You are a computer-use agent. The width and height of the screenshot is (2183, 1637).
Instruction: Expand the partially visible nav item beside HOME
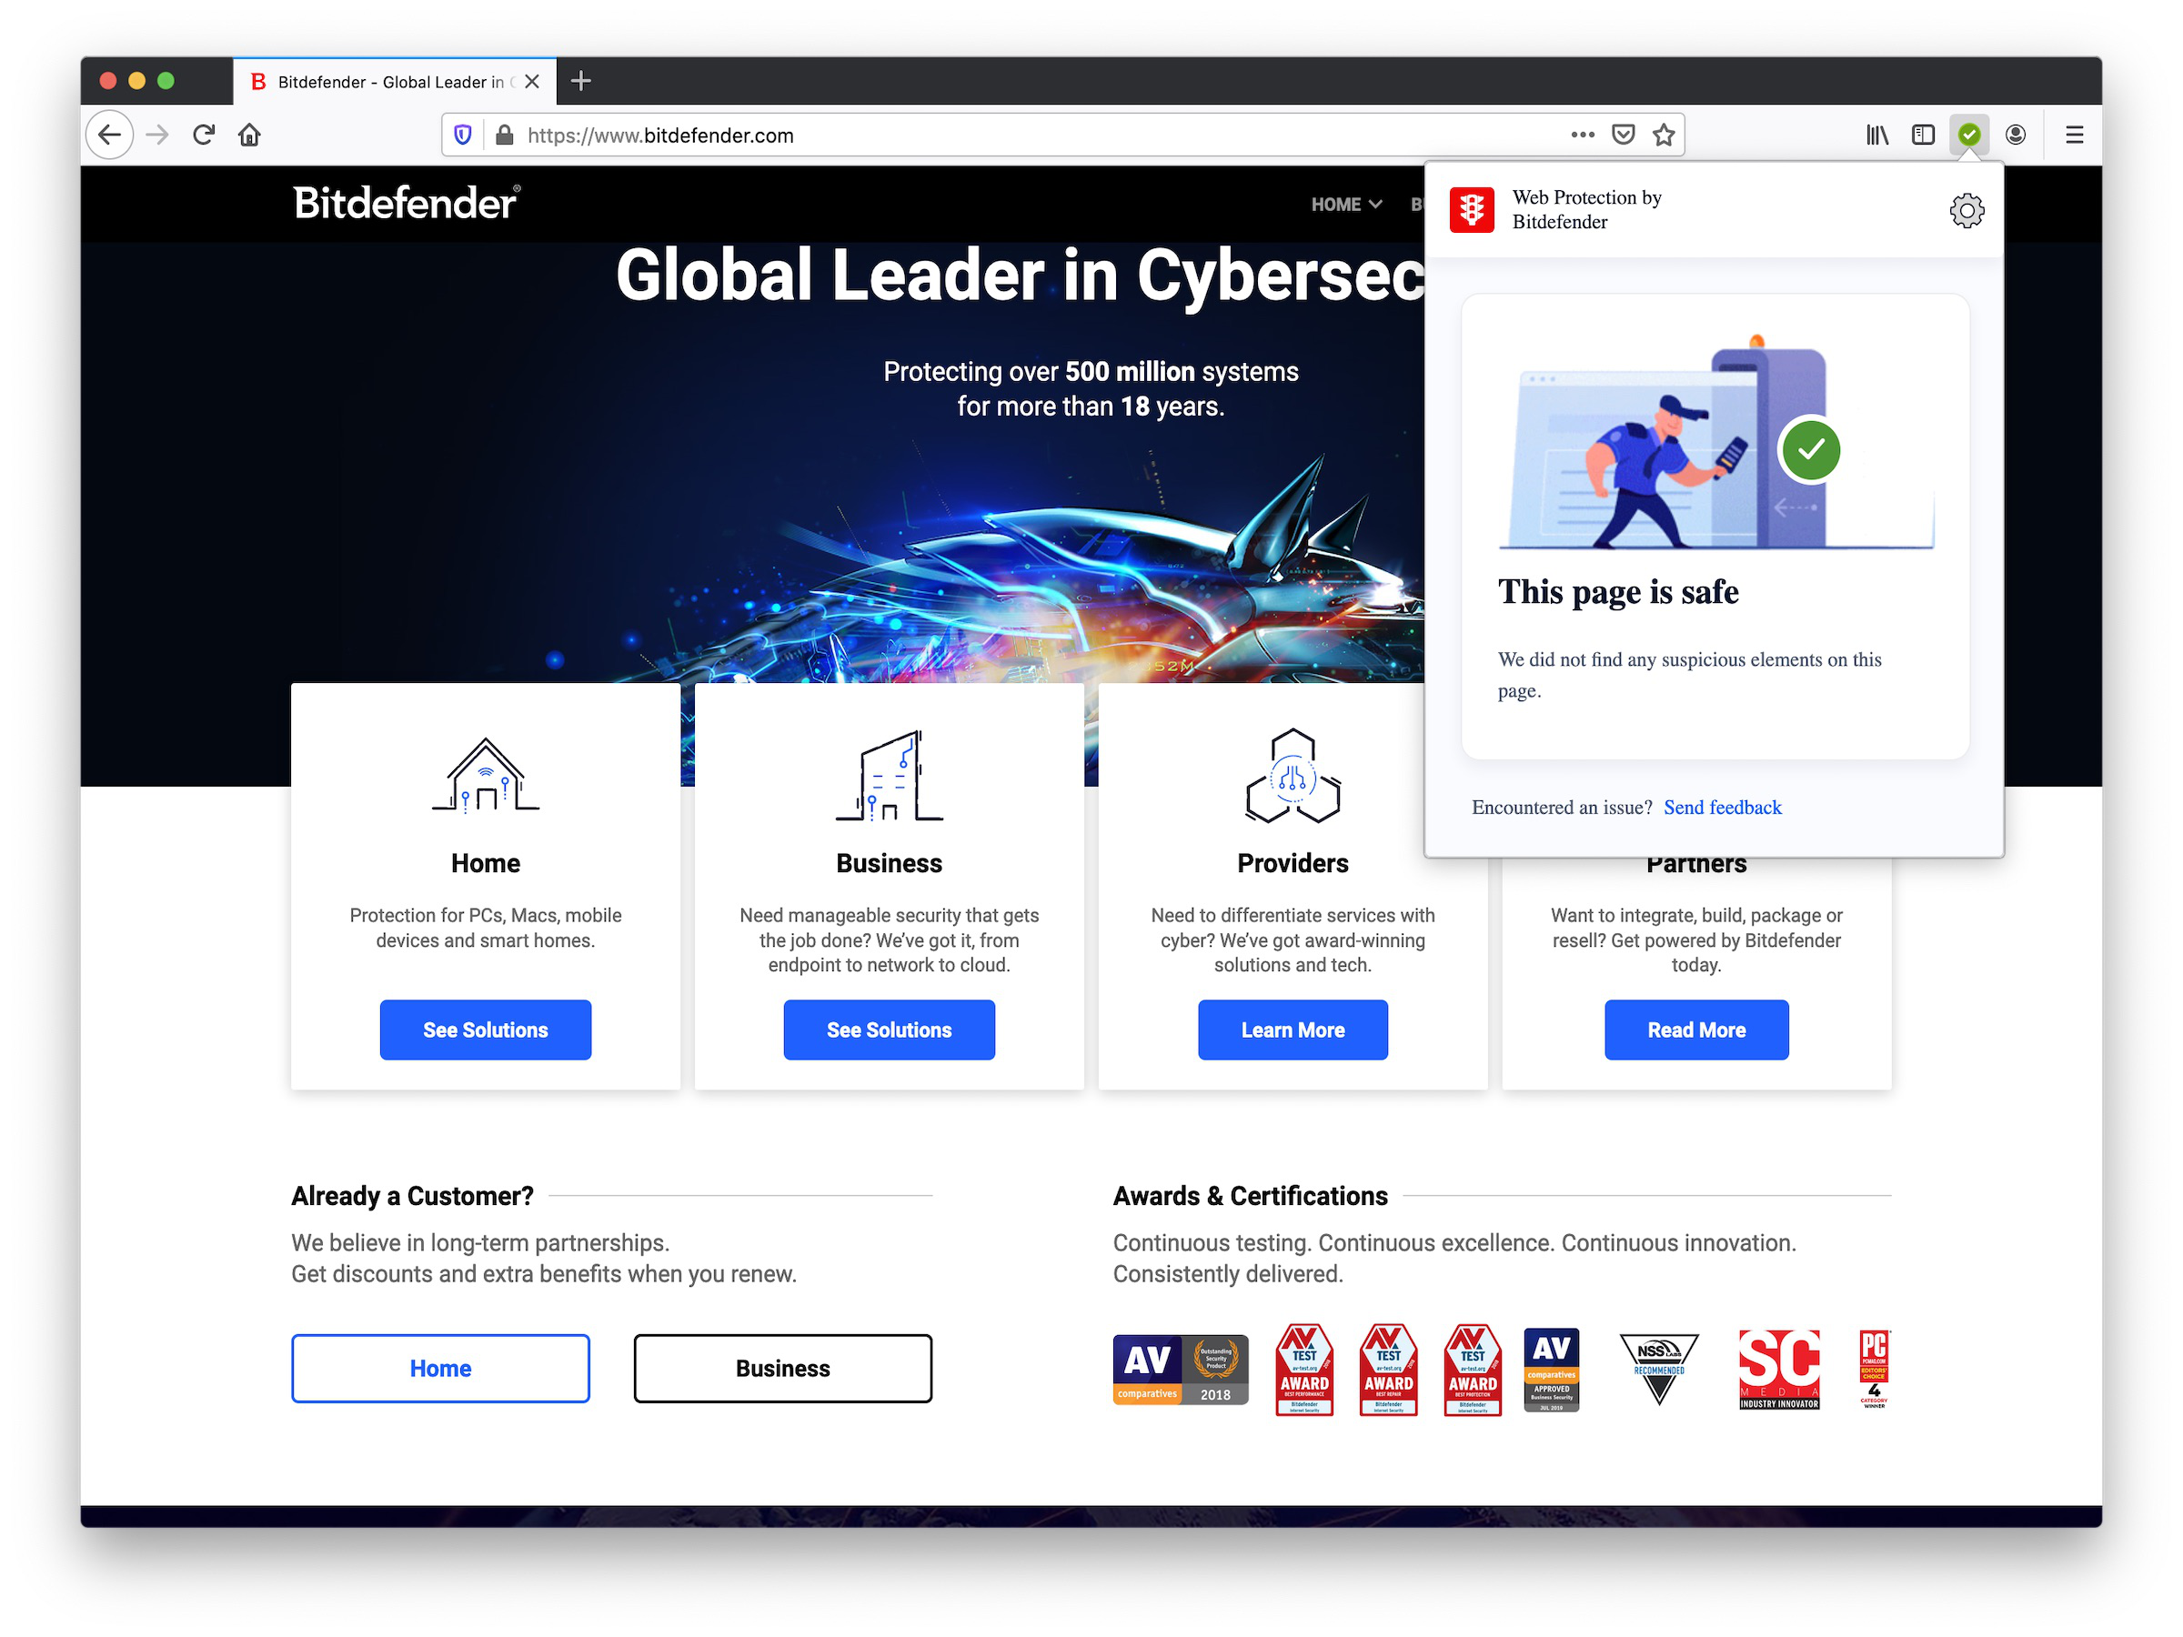pyautogui.click(x=1414, y=205)
